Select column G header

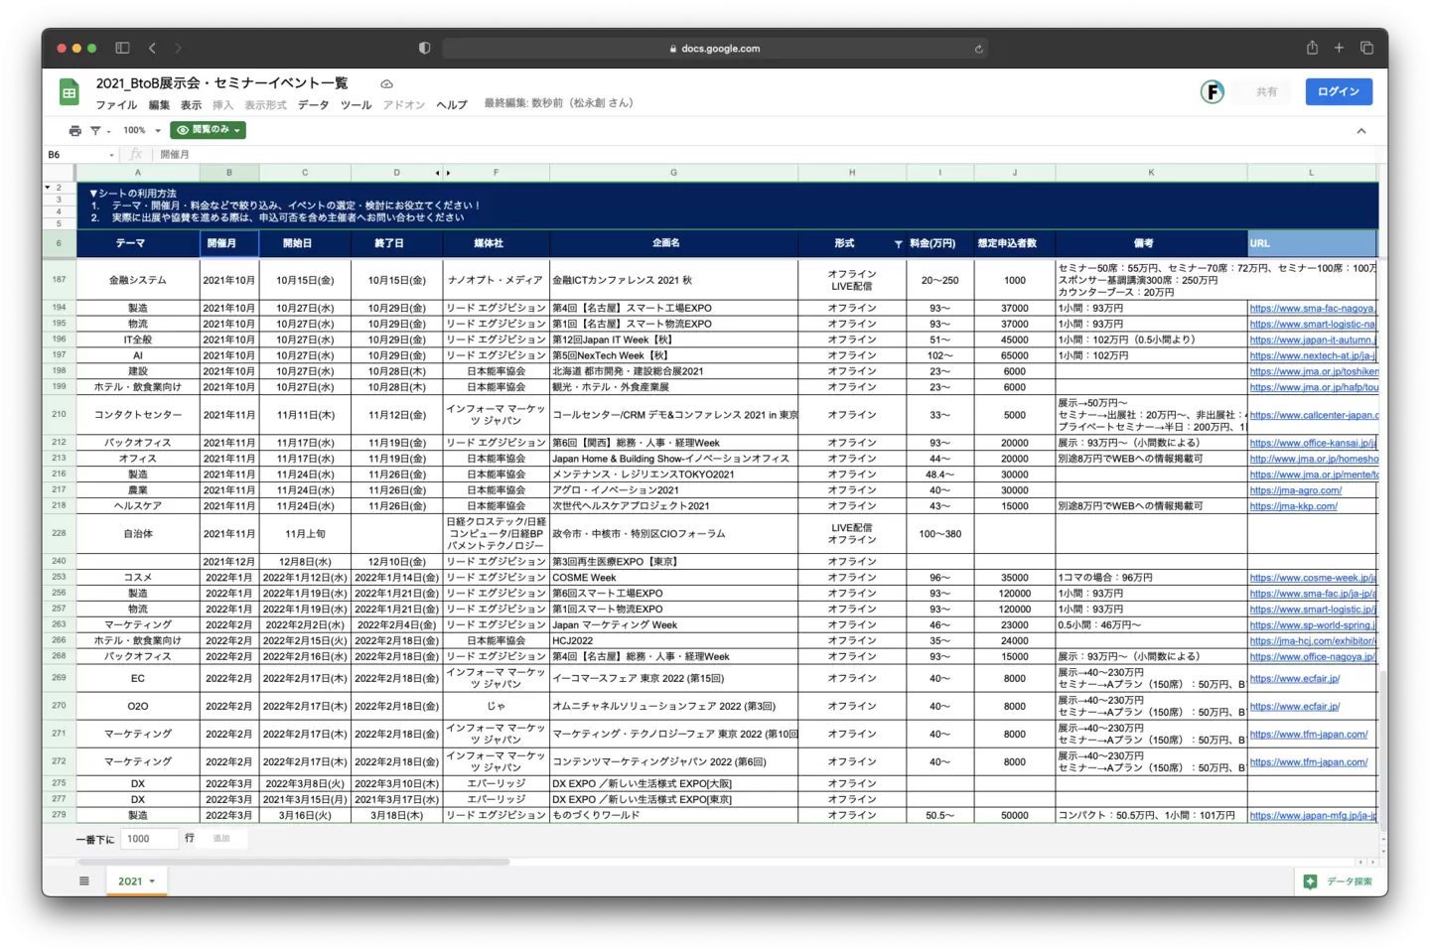pos(673,173)
